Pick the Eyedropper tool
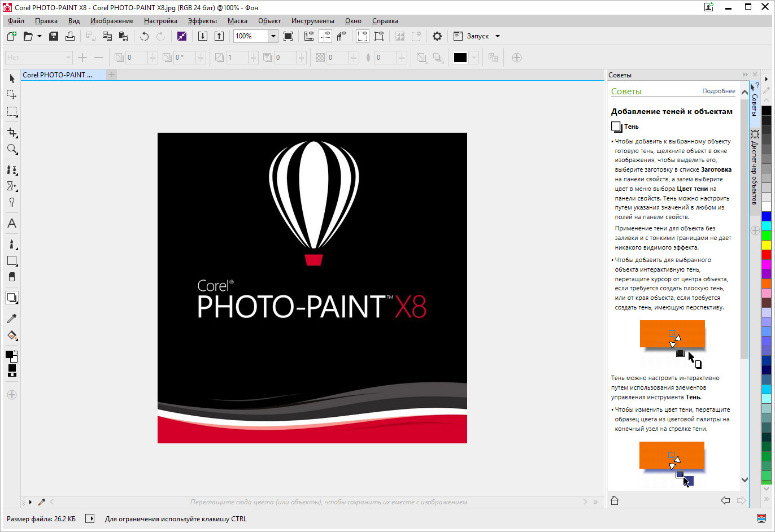775x532 pixels. 12,319
